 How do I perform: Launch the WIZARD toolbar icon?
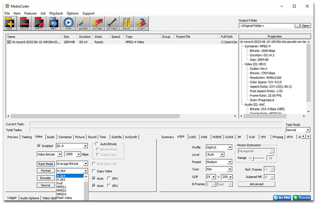pos(83,22)
